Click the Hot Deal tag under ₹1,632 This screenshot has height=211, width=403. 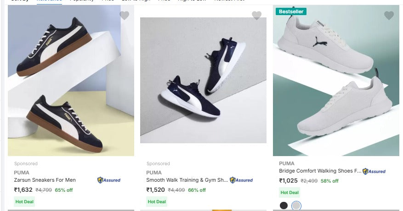coord(24,201)
